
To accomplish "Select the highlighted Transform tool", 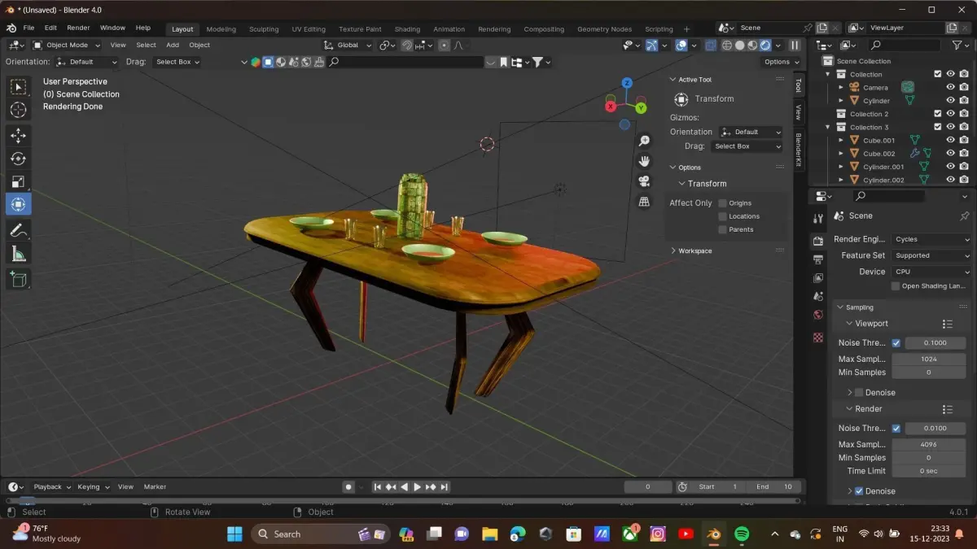I will pos(18,204).
